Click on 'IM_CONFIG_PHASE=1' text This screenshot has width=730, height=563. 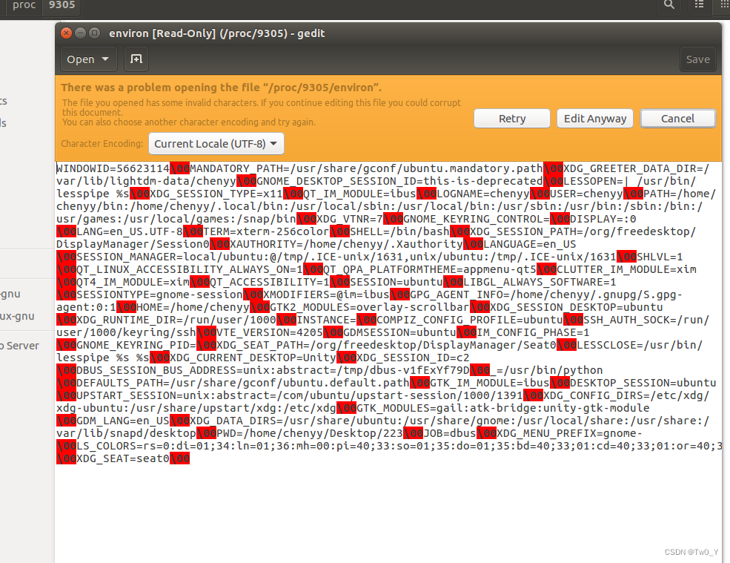(x=533, y=332)
